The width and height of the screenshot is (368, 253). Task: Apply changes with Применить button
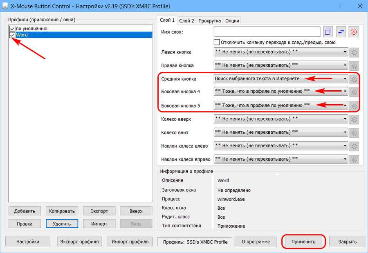click(303, 242)
